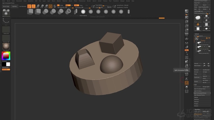Select the black secondary color swatch
The width and height of the screenshot is (214, 120).
pyautogui.click(x=4, y=64)
